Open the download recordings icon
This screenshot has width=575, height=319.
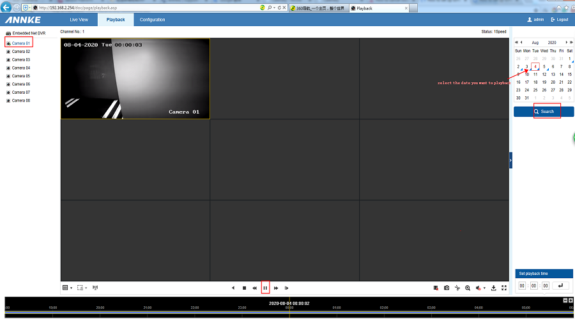tap(494, 288)
